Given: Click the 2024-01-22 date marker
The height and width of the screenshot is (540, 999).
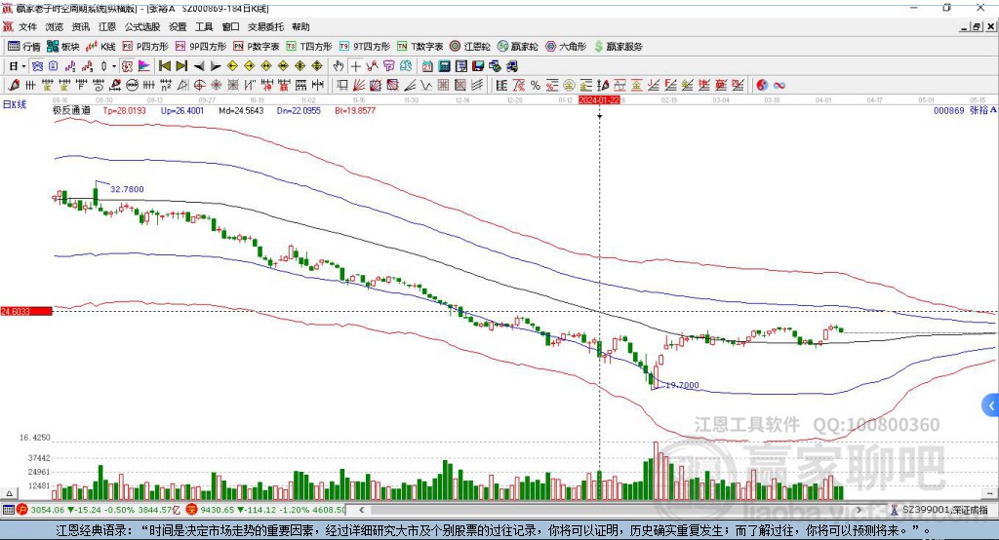Looking at the screenshot, I should 599,100.
